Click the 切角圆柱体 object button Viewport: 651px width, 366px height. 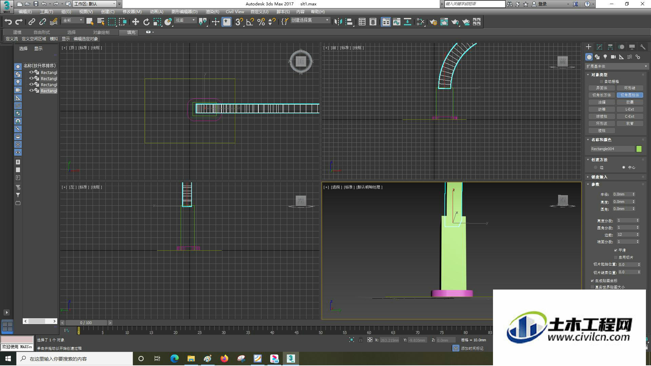[630, 95]
